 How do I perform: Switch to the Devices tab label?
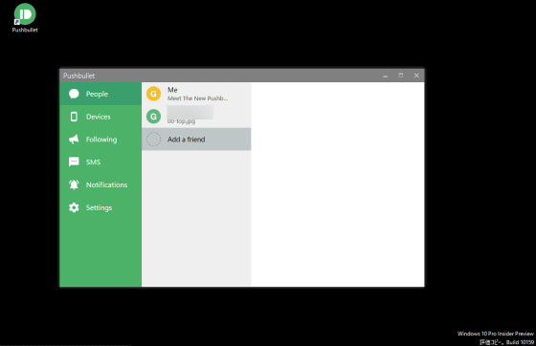coord(98,117)
